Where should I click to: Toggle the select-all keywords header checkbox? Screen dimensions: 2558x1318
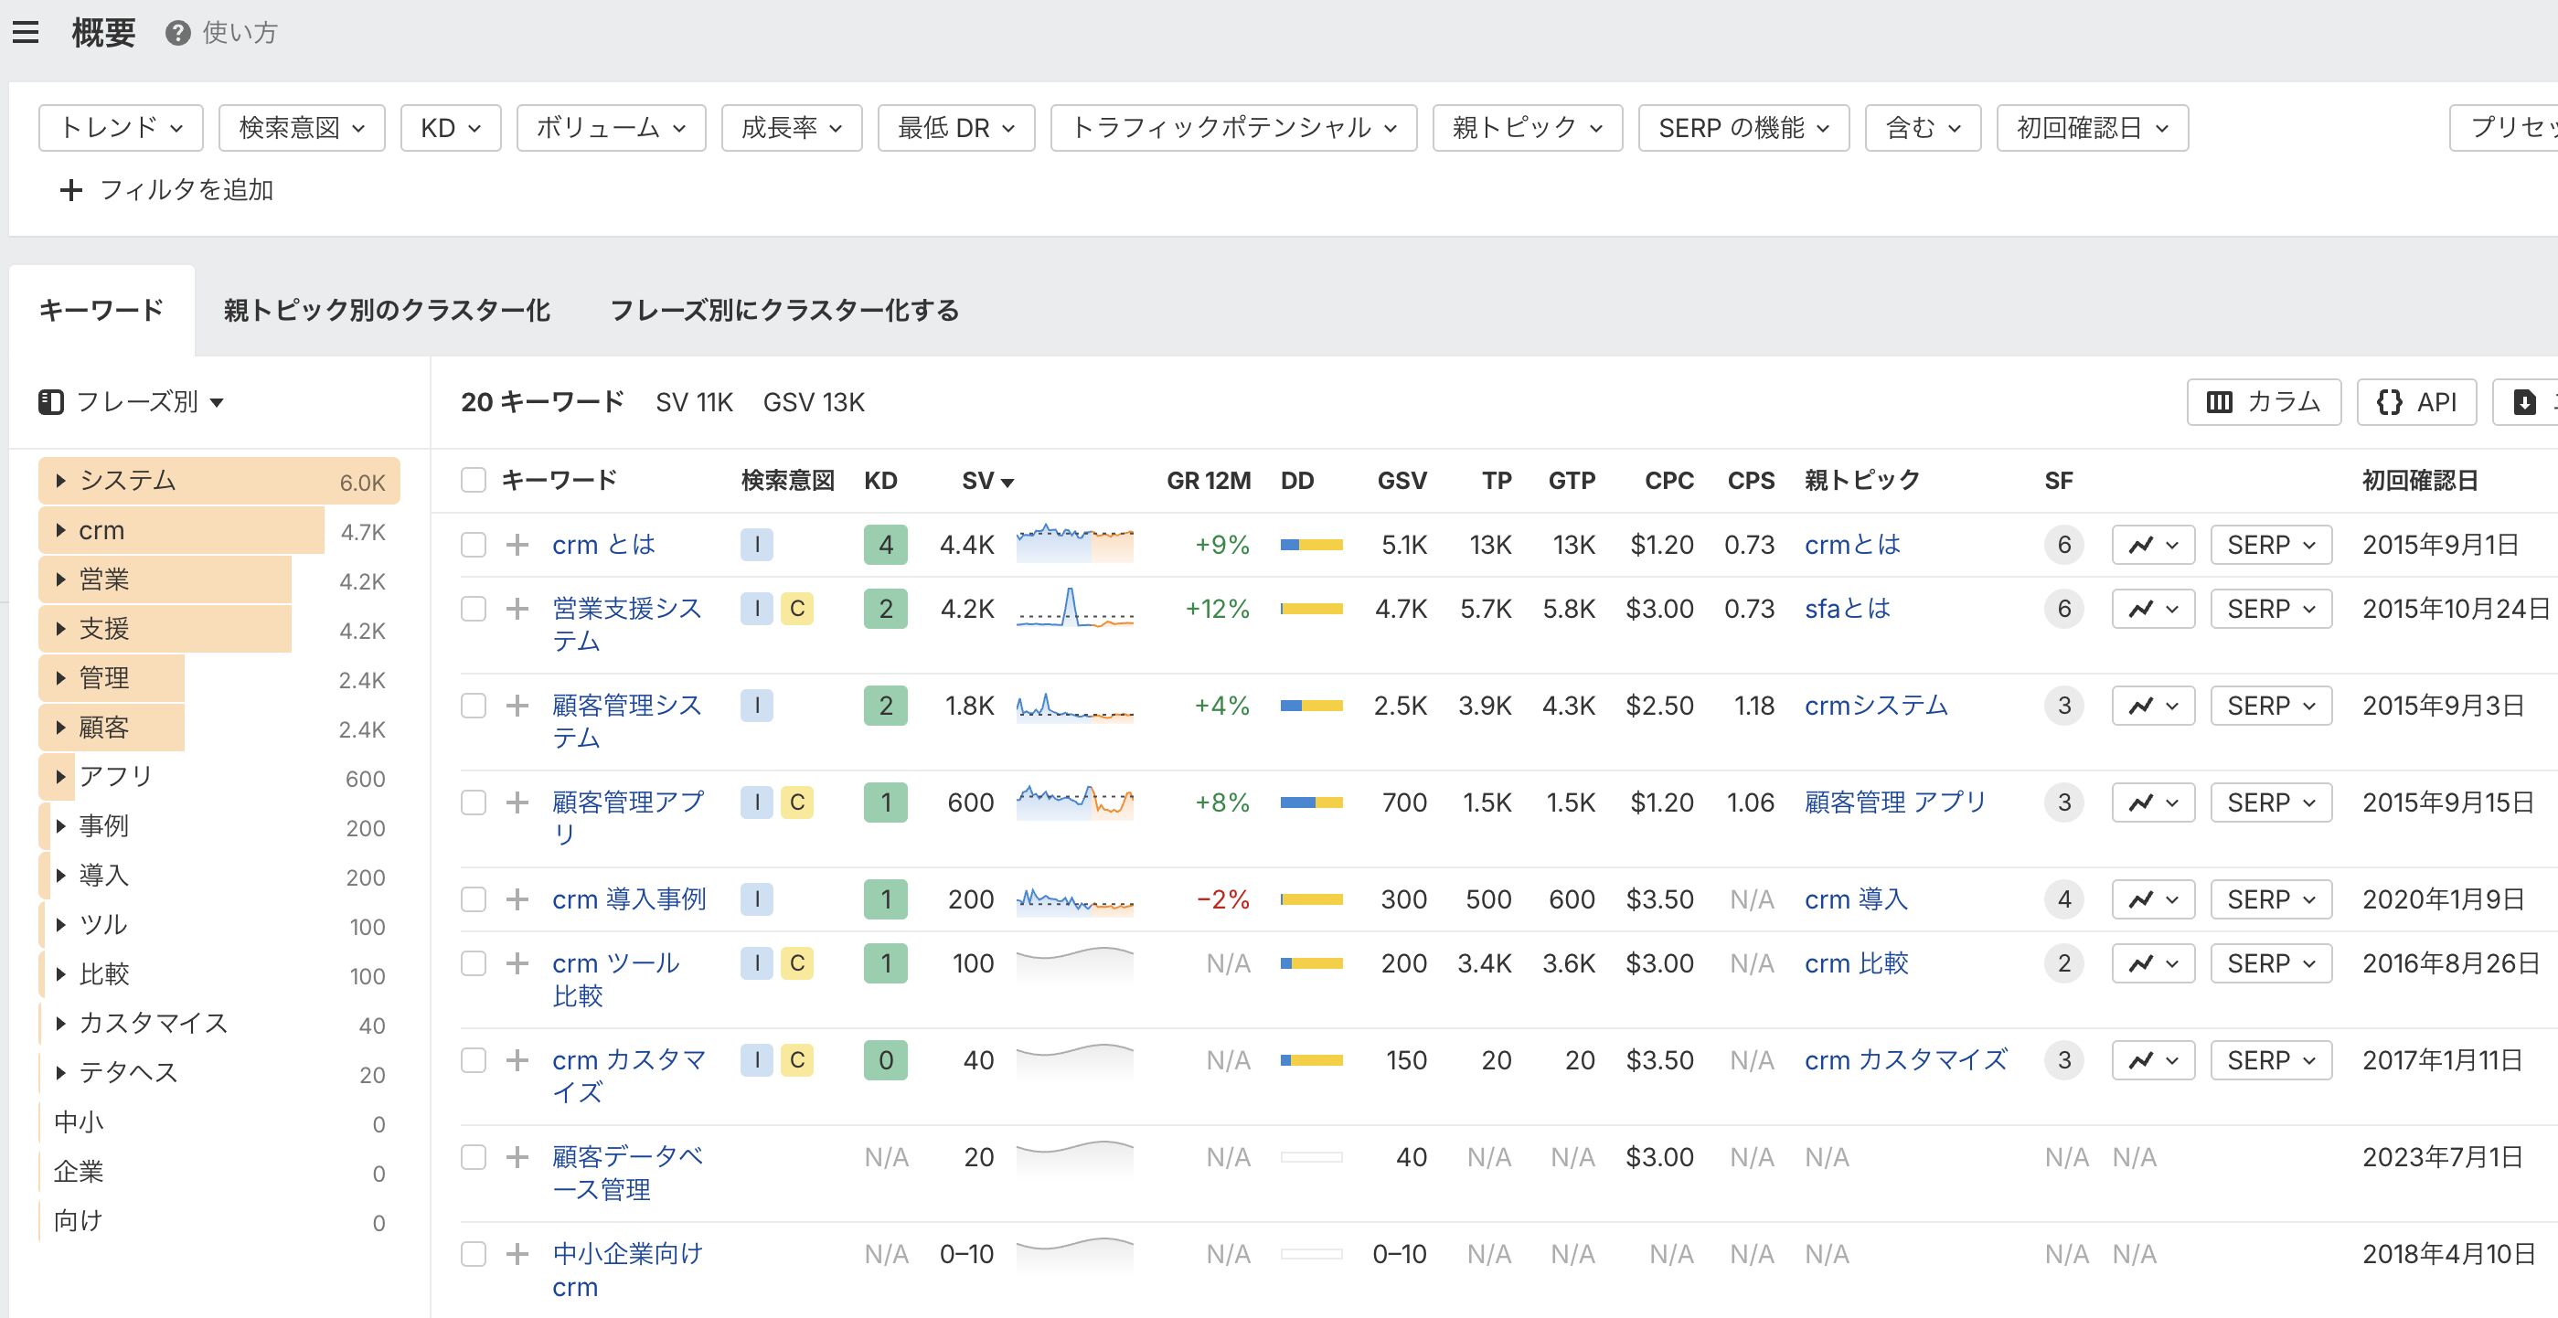click(474, 481)
